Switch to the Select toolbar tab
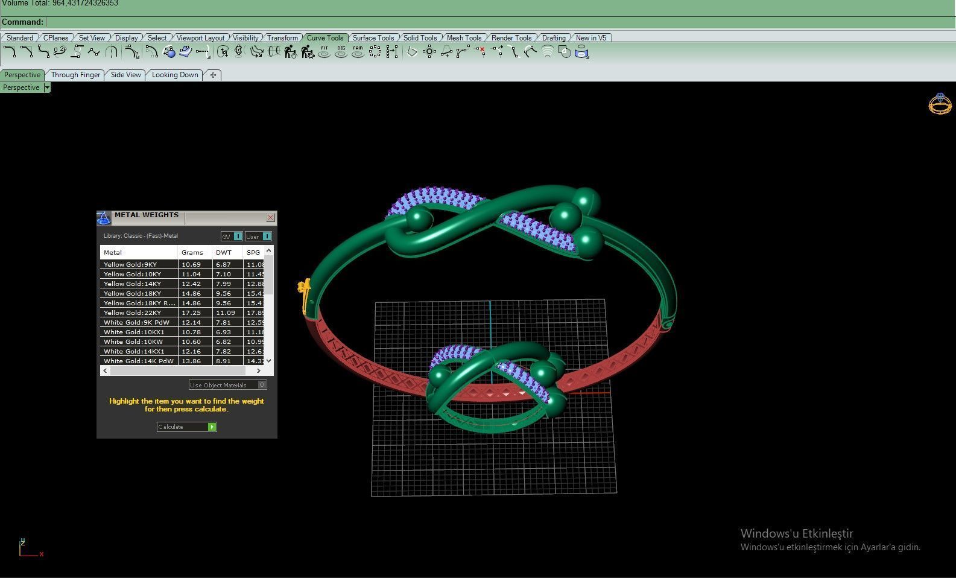The image size is (956, 578). (157, 37)
